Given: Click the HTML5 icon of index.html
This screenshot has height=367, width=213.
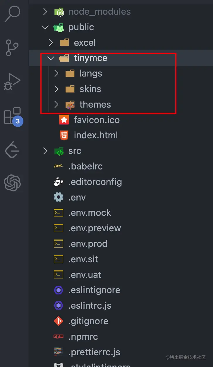Looking at the screenshot, I should (64, 135).
